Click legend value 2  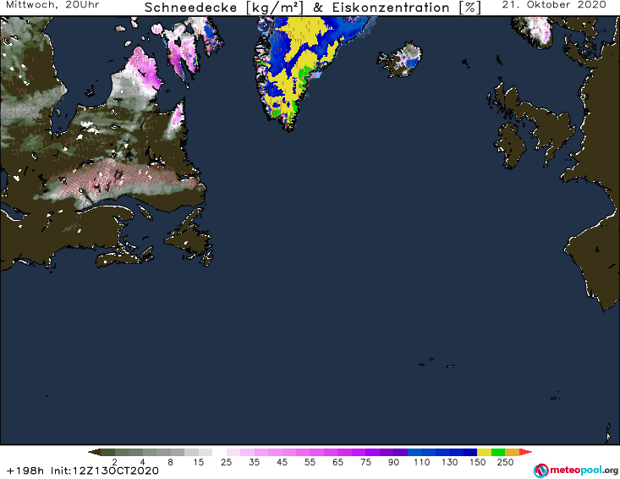[115, 462]
